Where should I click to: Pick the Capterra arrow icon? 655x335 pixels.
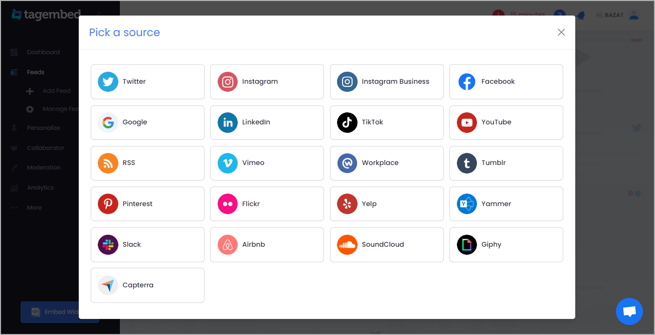[108, 285]
